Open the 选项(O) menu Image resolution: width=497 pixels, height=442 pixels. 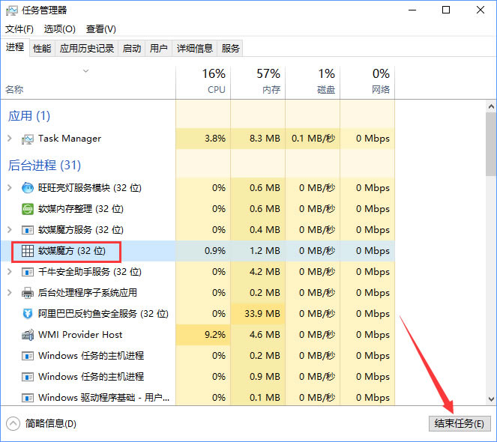point(59,29)
